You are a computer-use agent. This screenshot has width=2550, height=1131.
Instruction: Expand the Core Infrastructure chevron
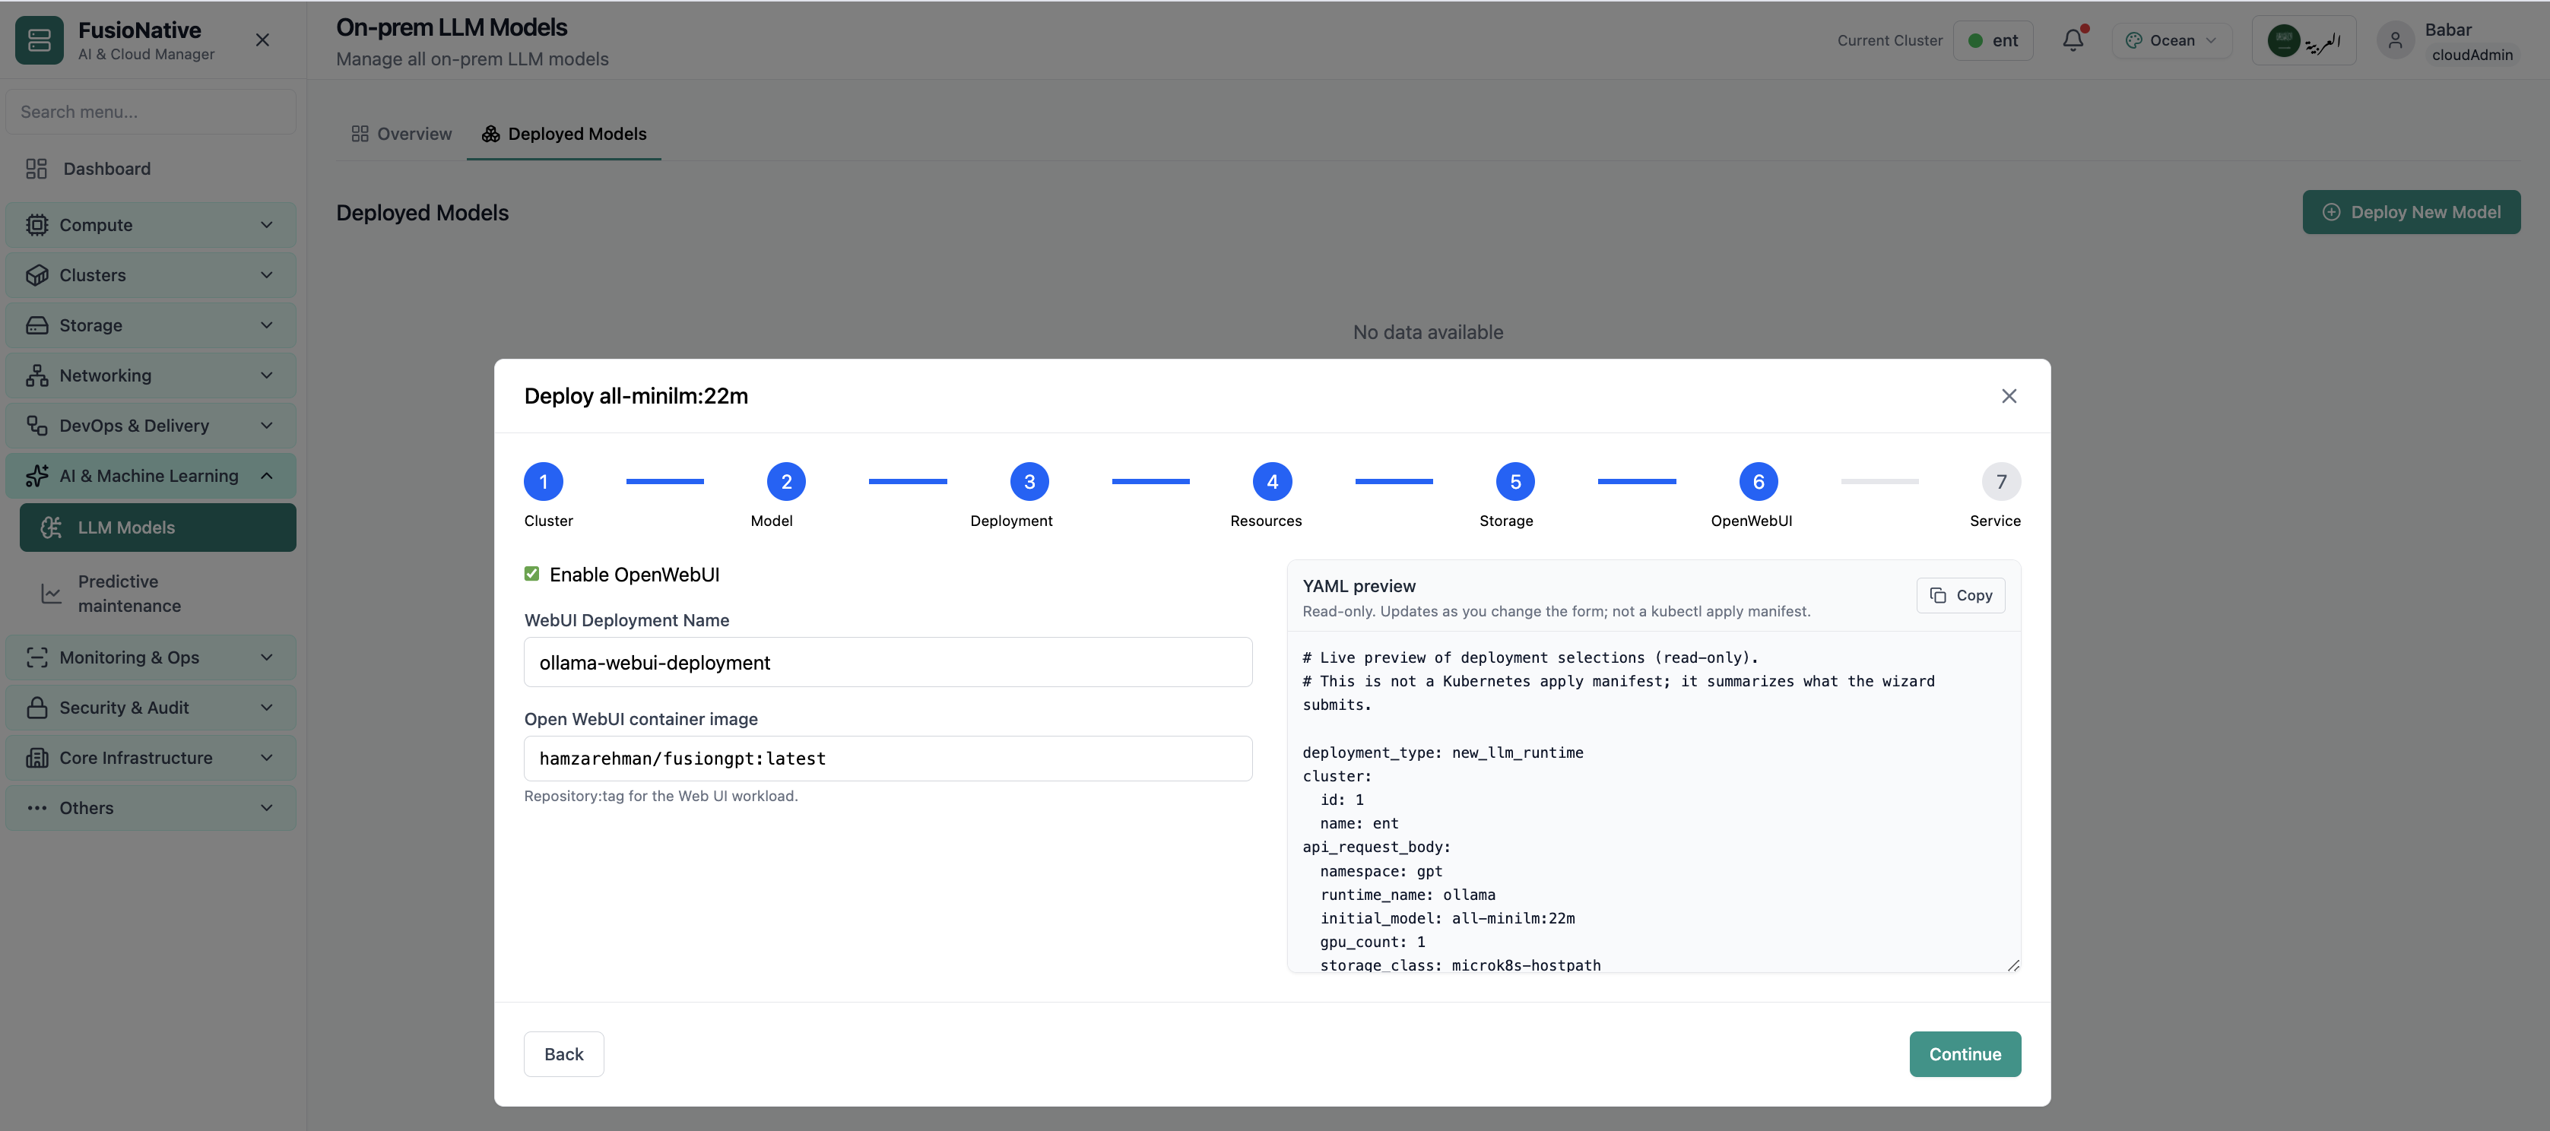(266, 759)
